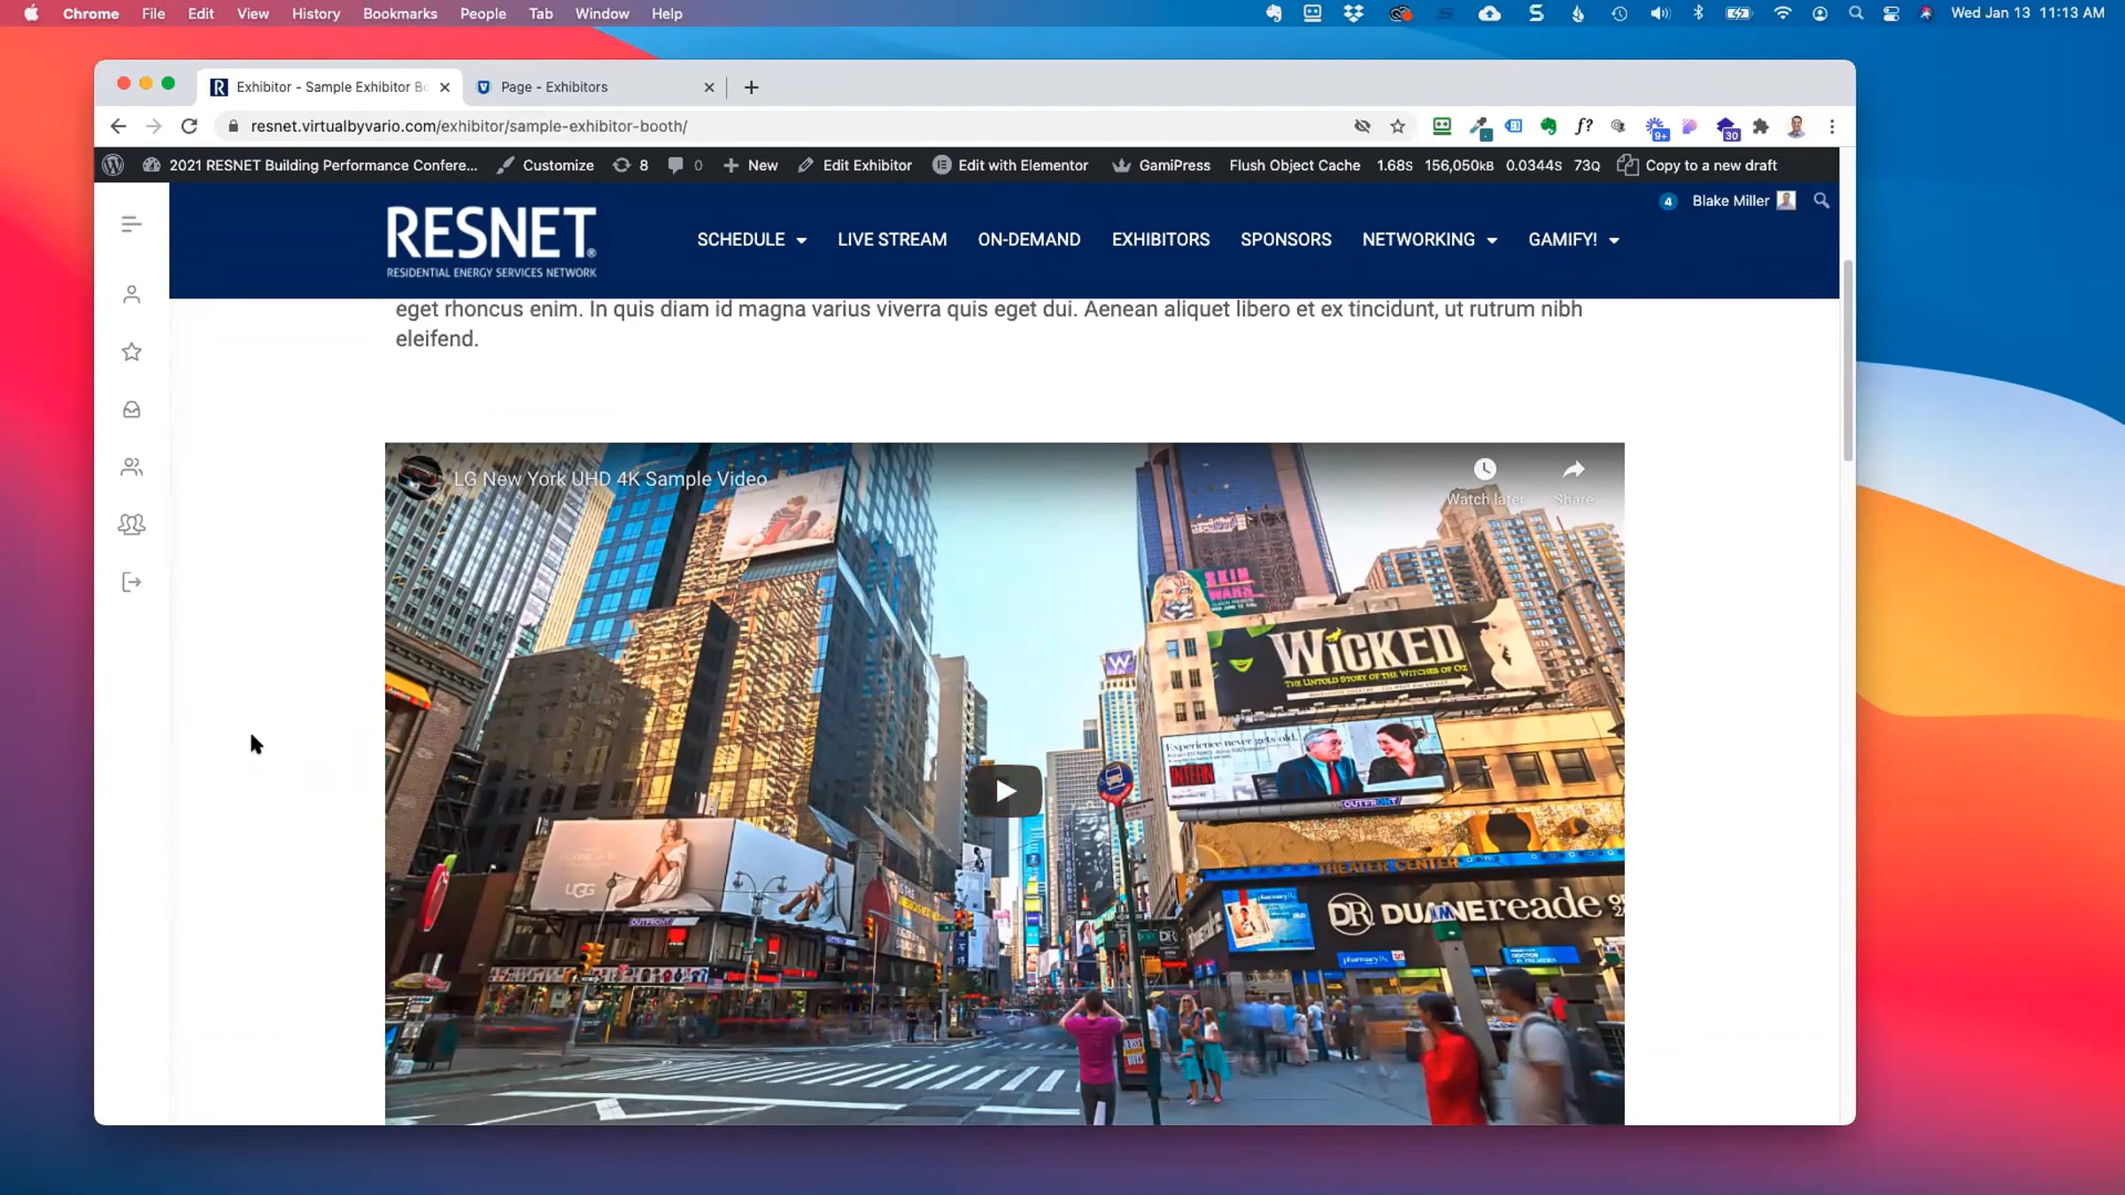This screenshot has width=2125, height=1195.
Task: Open favorites star in left sidebar
Action: pyautogui.click(x=131, y=352)
